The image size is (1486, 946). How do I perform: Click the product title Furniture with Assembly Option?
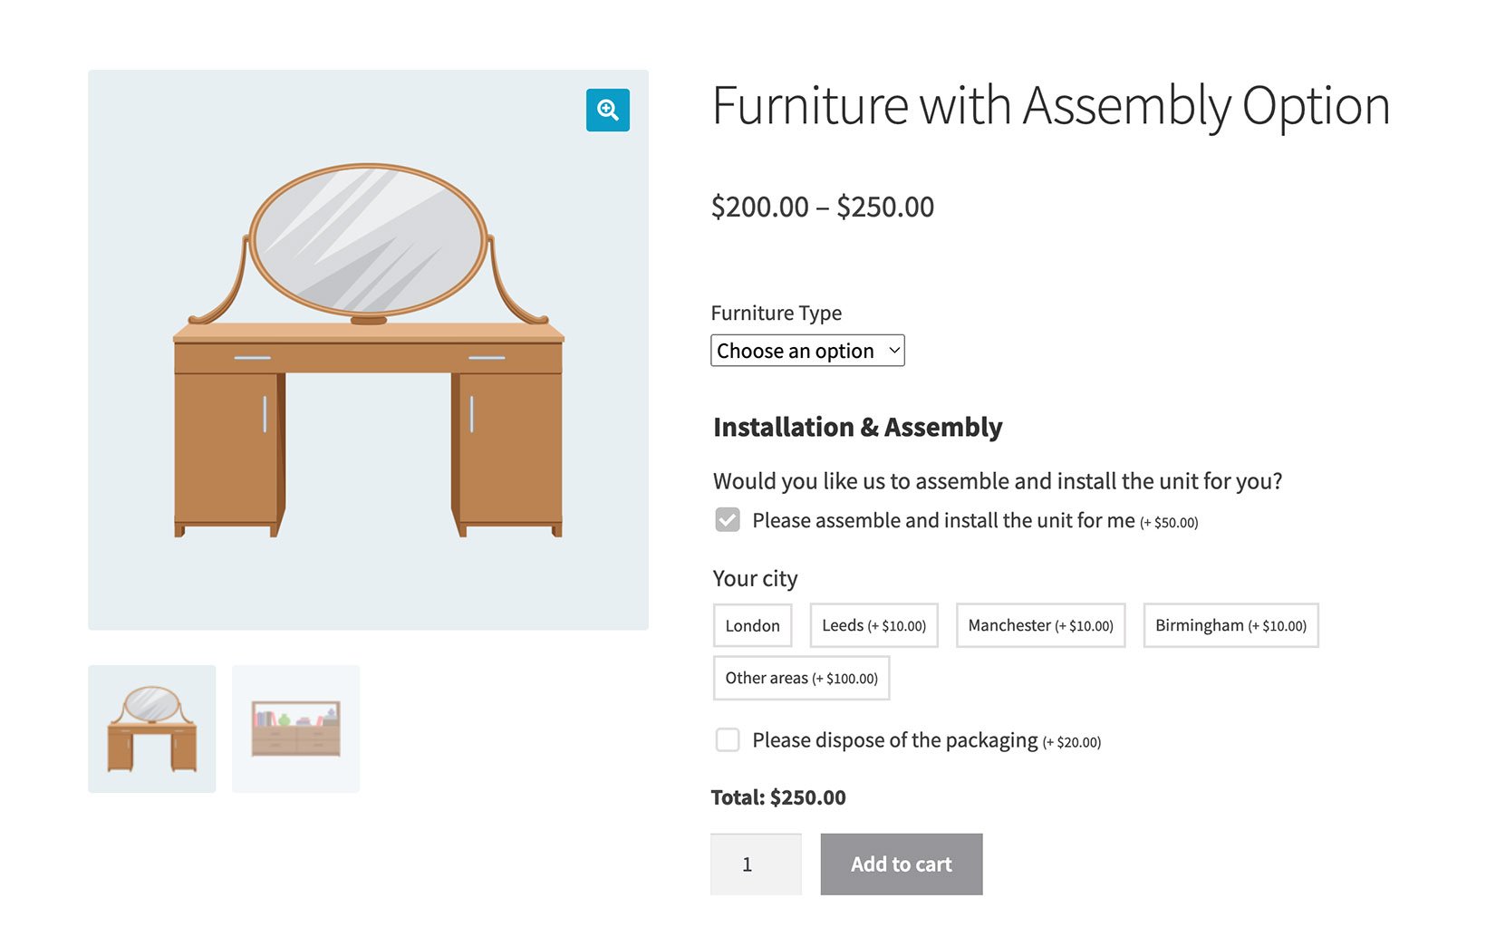1049,105
